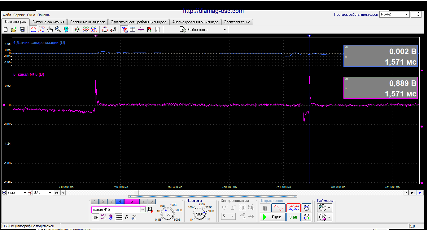
Task: Click the colored waveform stretch icon
Action: click(x=66, y=29)
